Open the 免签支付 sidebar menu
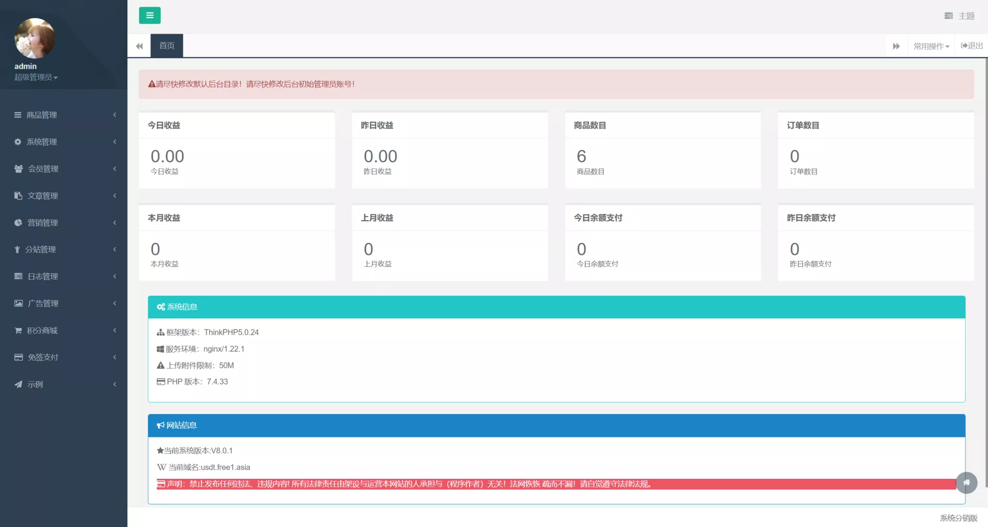Image resolution: width=988 pixels, height=527 pixels. pyautogui.click(x=43, y=357)
